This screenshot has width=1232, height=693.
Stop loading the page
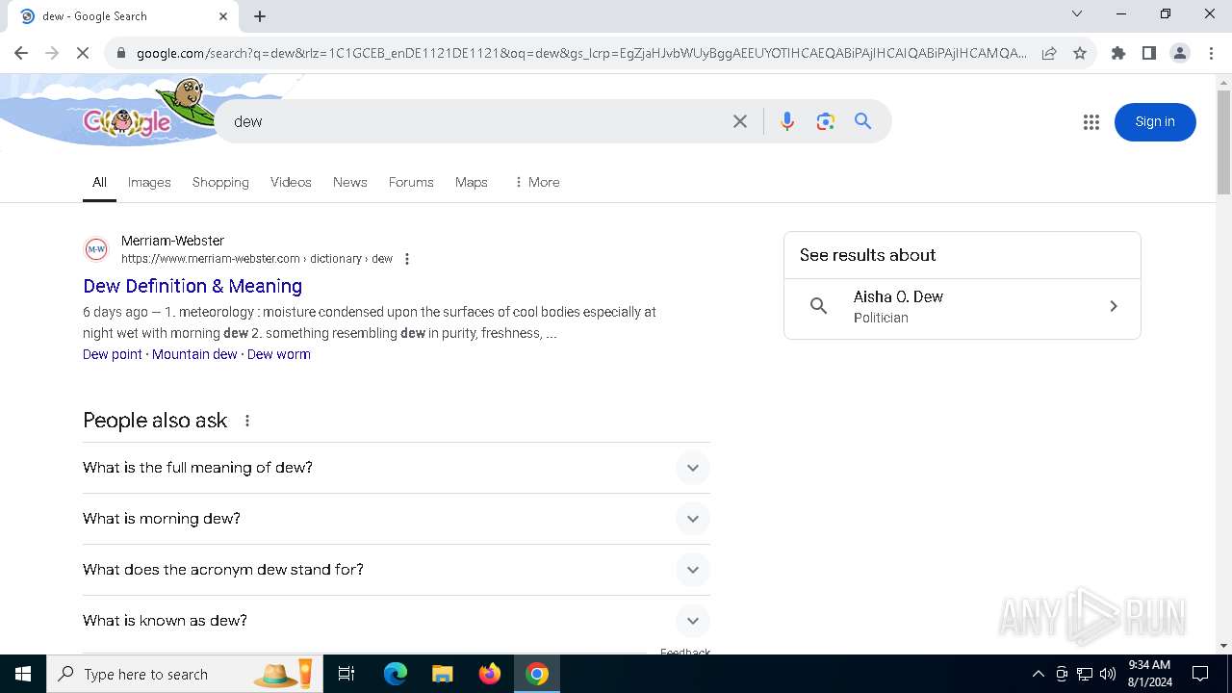83,53
